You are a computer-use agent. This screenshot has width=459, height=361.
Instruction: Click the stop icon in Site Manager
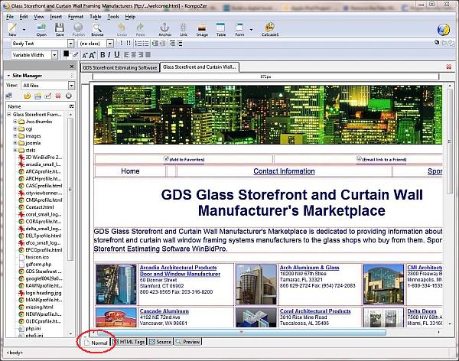click(x=69, y=96)
